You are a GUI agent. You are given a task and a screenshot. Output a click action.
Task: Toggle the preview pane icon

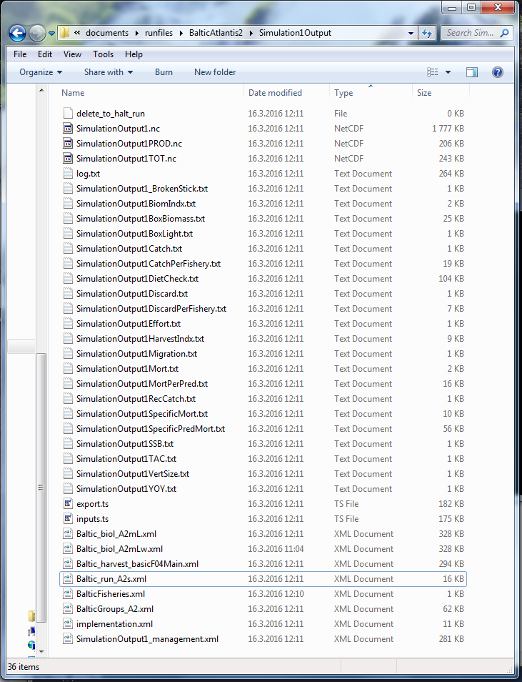(x=472, y=72)
